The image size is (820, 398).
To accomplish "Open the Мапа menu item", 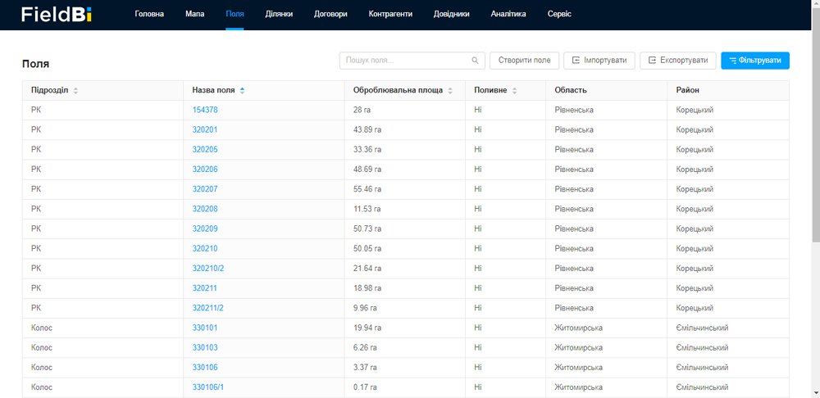I will tap(194, 15).
